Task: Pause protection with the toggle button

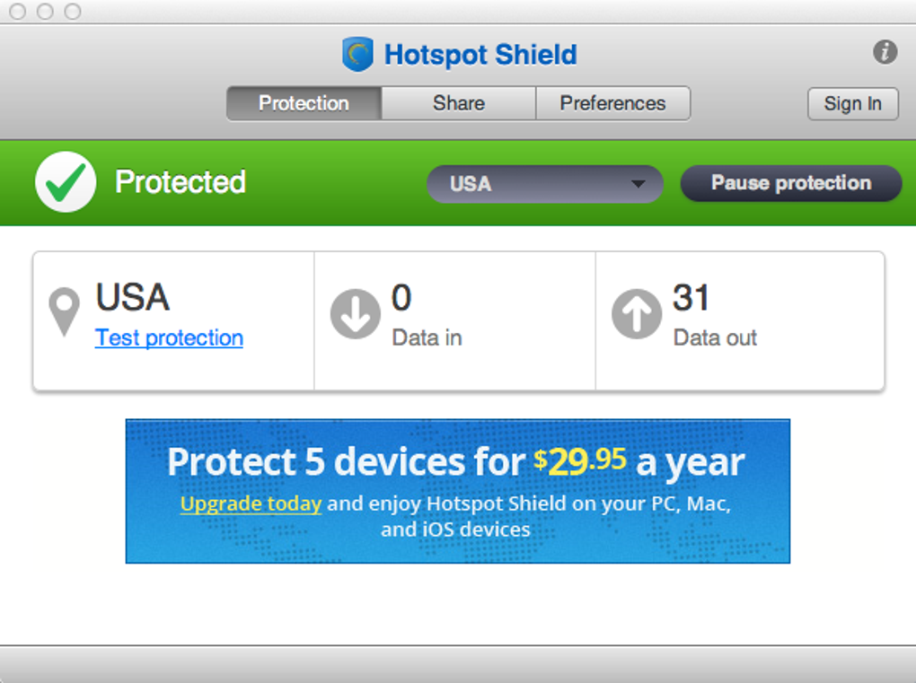Action: pos(790,183)
